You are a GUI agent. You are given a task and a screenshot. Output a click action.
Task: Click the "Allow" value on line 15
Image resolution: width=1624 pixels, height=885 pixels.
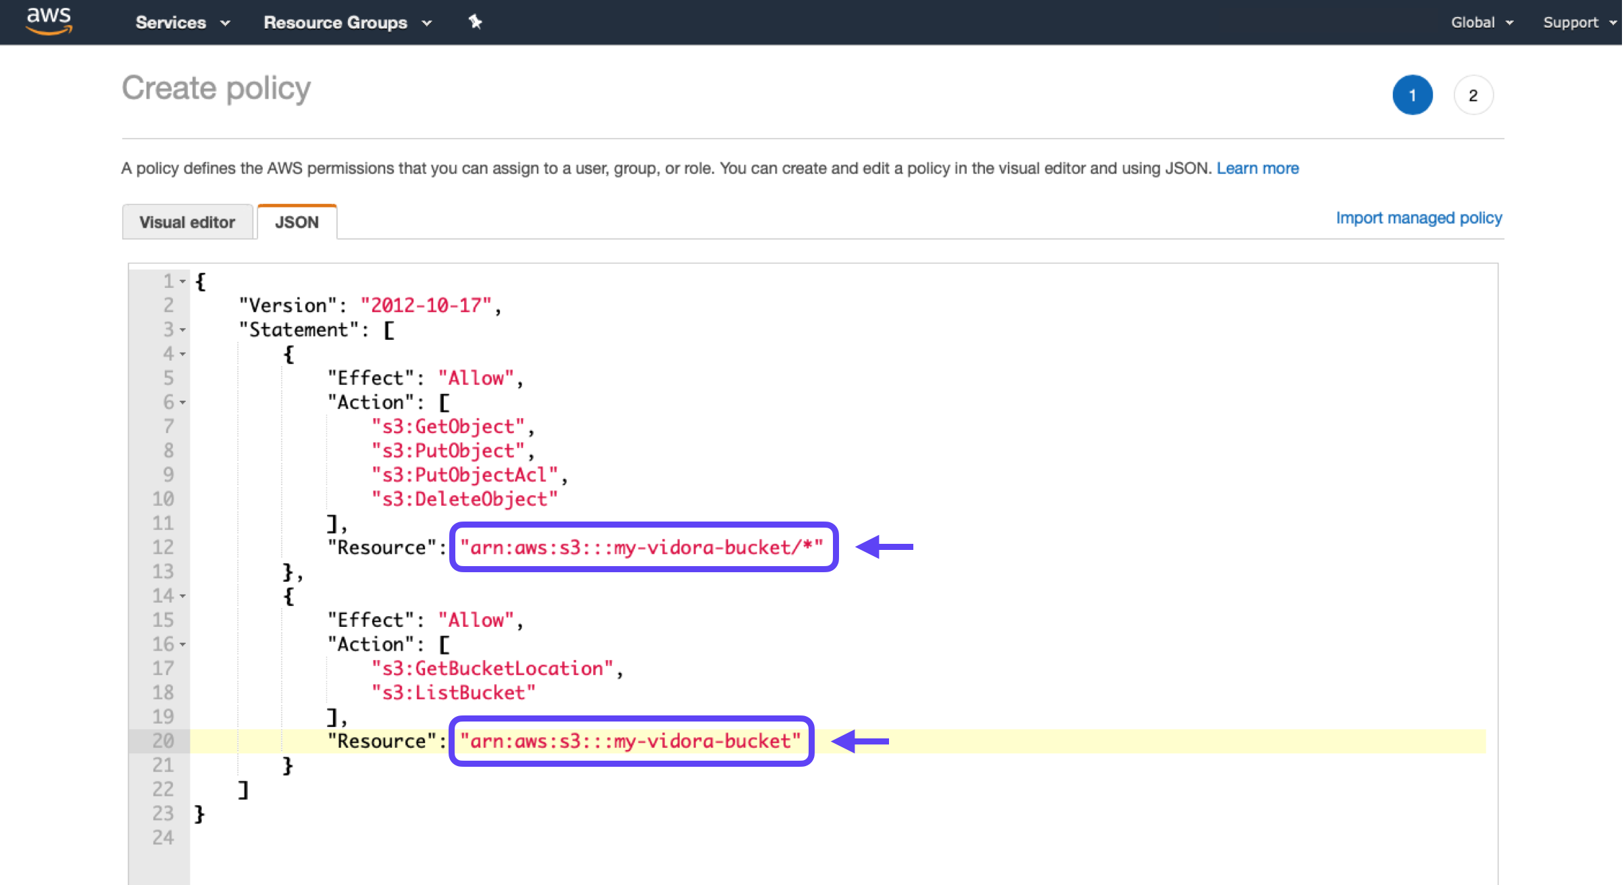tap(476, 620)
